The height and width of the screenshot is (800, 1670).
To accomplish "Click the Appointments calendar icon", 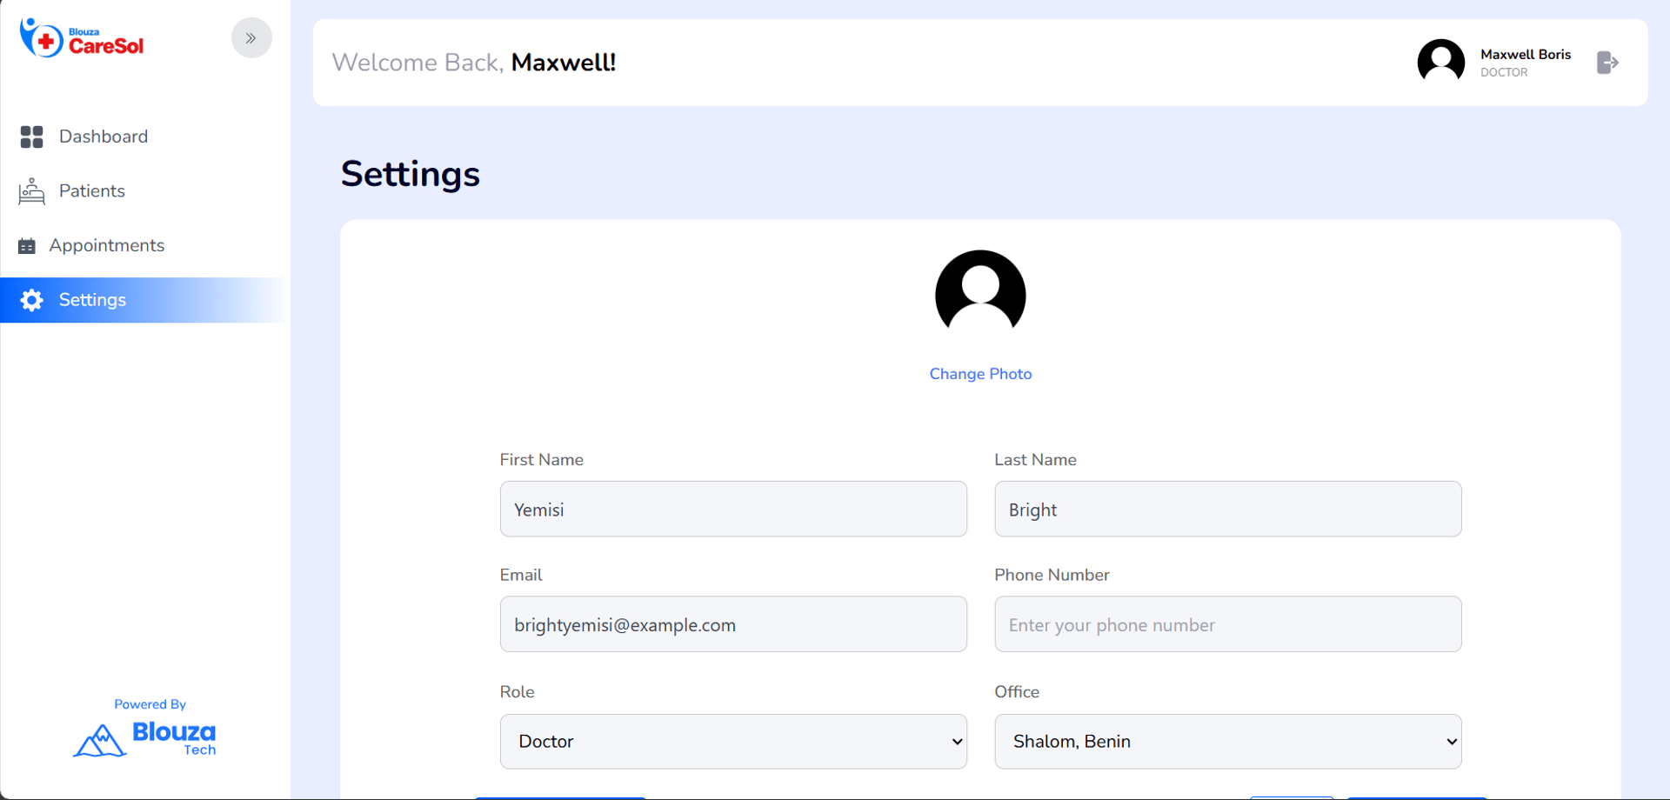I will click(27, 246).
